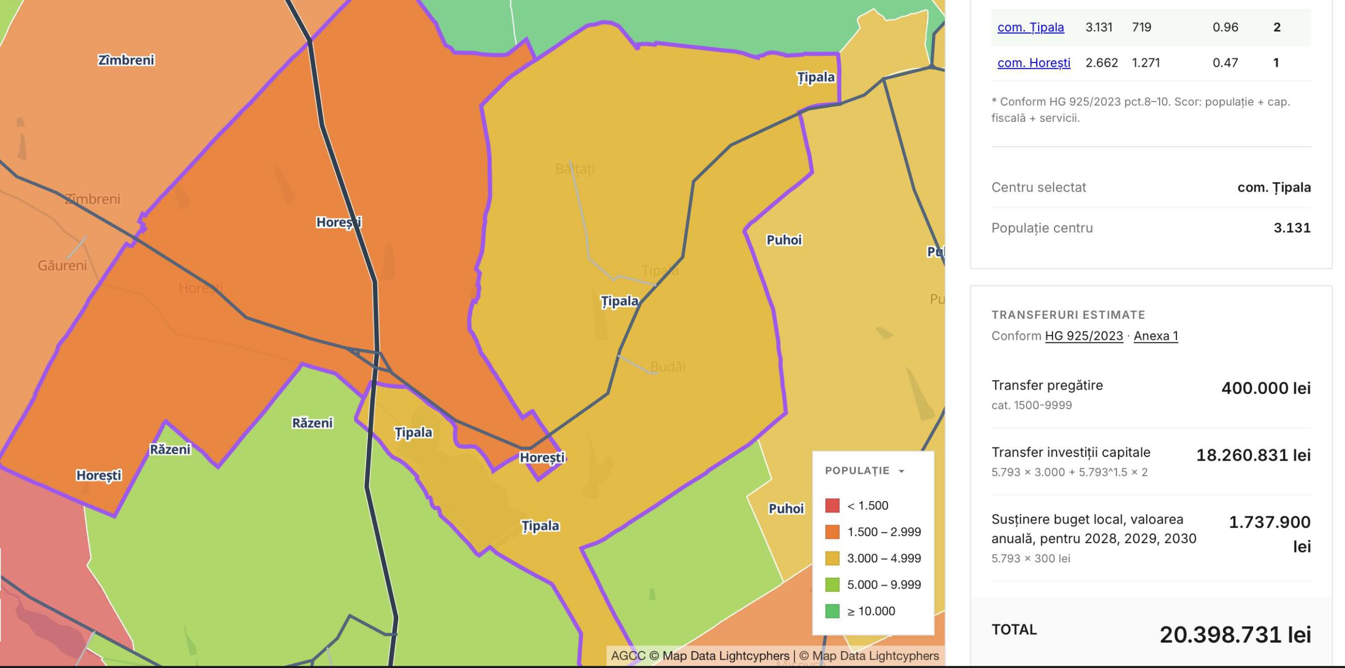Click the red under 1.500 legend swatch
Screen dimensions: 1345x668
(x=832, y=506)
